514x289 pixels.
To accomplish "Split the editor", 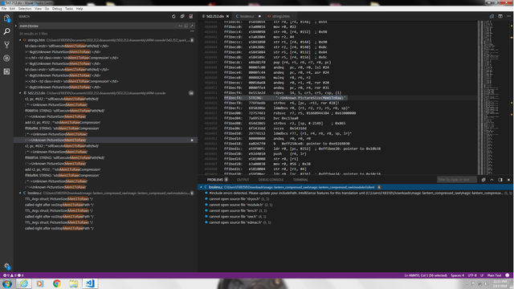I will (x=500, y=16).
